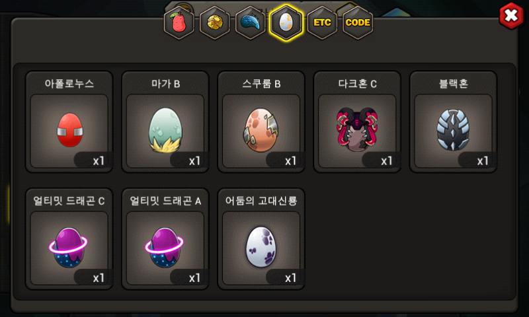The height and width of the screenshot is (317, 529).
Task: Switch to the CODE tab
Action: click(358, 22)
